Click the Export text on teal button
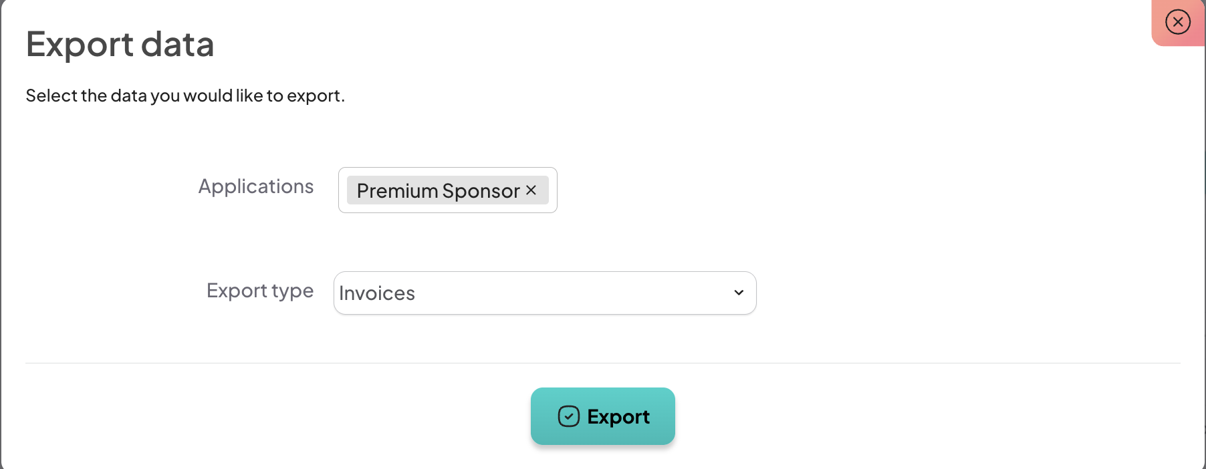 [618, 417]
